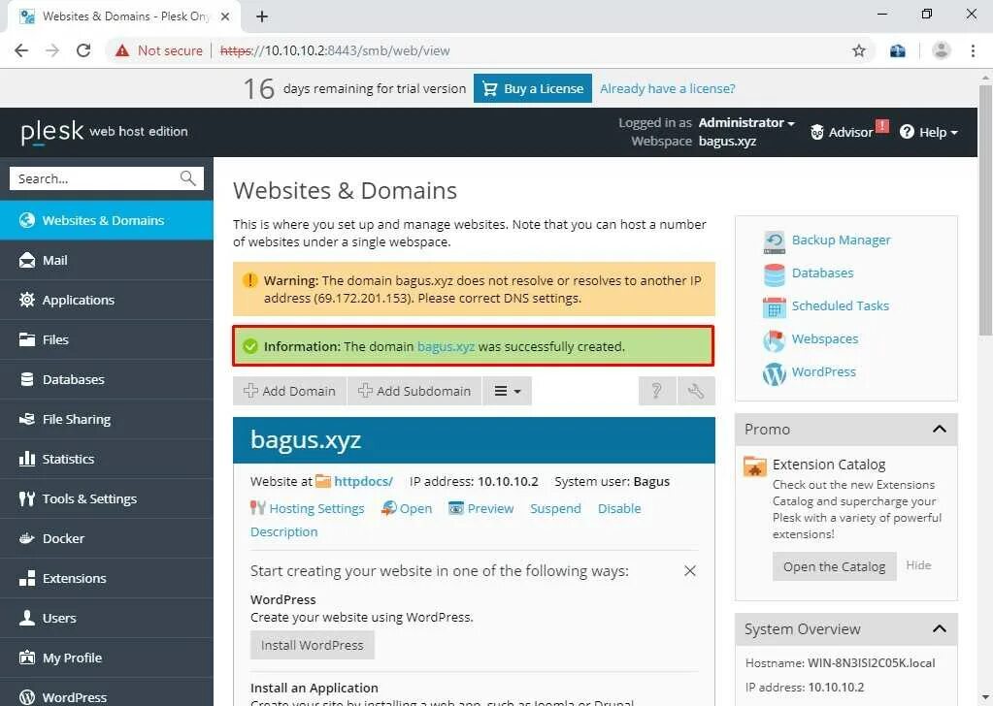Close the Websites & Domains browser tab
993x706 pixels.
(225, 16)
